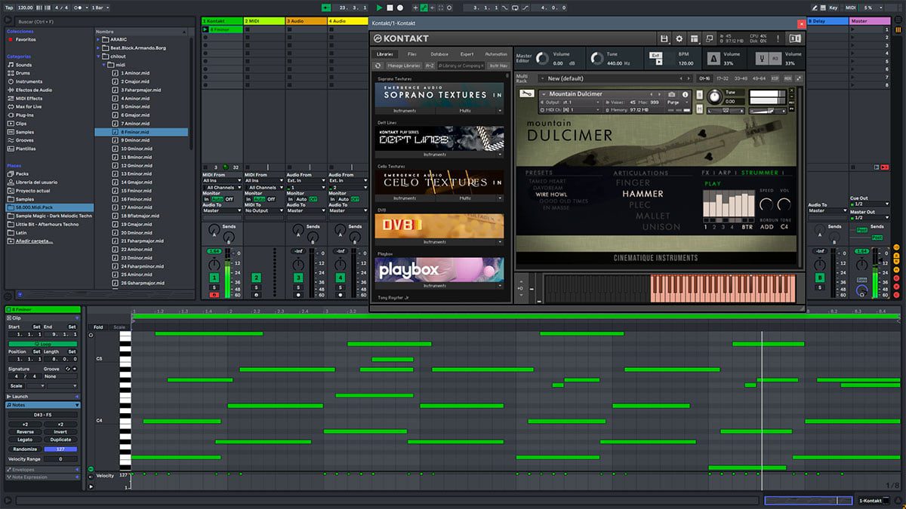The height and width of the screenshot is (509, 906).
Task: Switch to Kontakt Database tab
Action: 439,54
